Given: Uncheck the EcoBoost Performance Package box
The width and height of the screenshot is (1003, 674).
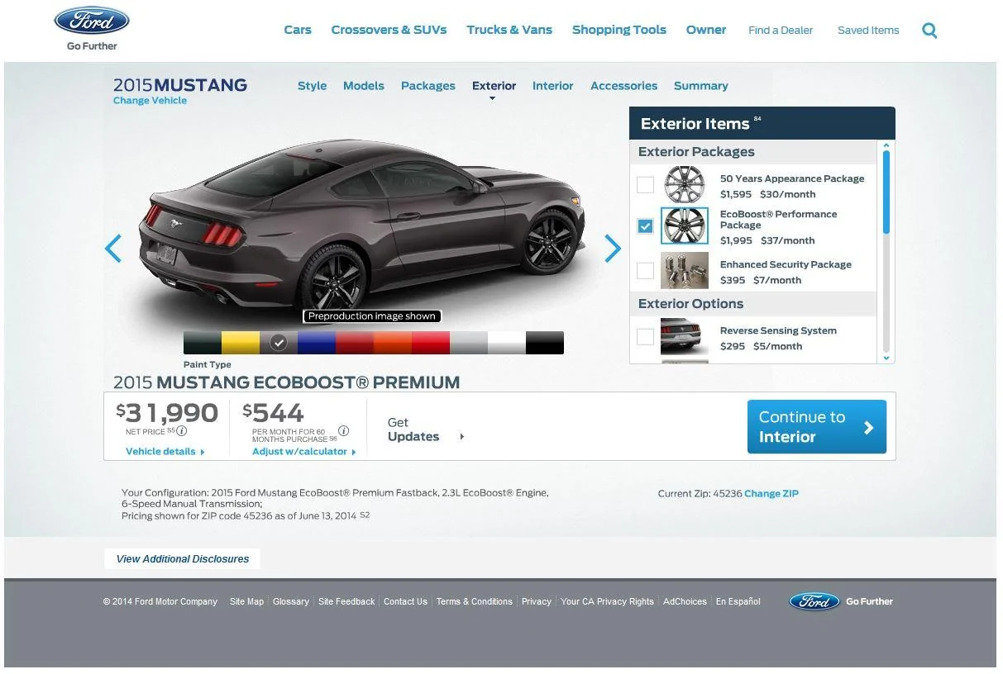Looking at the screenshot, I should click(x=645, y=225).
